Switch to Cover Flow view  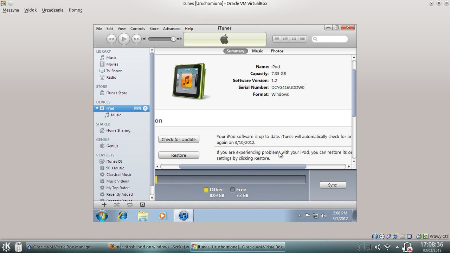pos(302,39)
